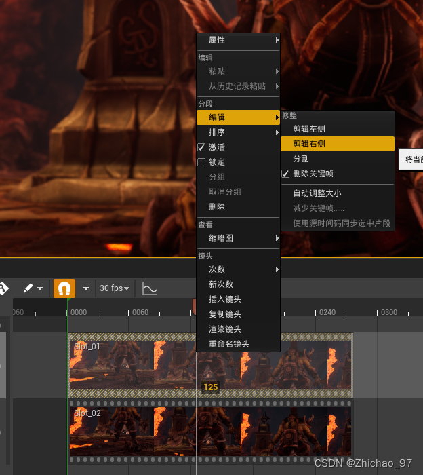Screen dimensions: 423x475
Task: Click the 0240 mark on the timeline ruler
Action: 327,312
